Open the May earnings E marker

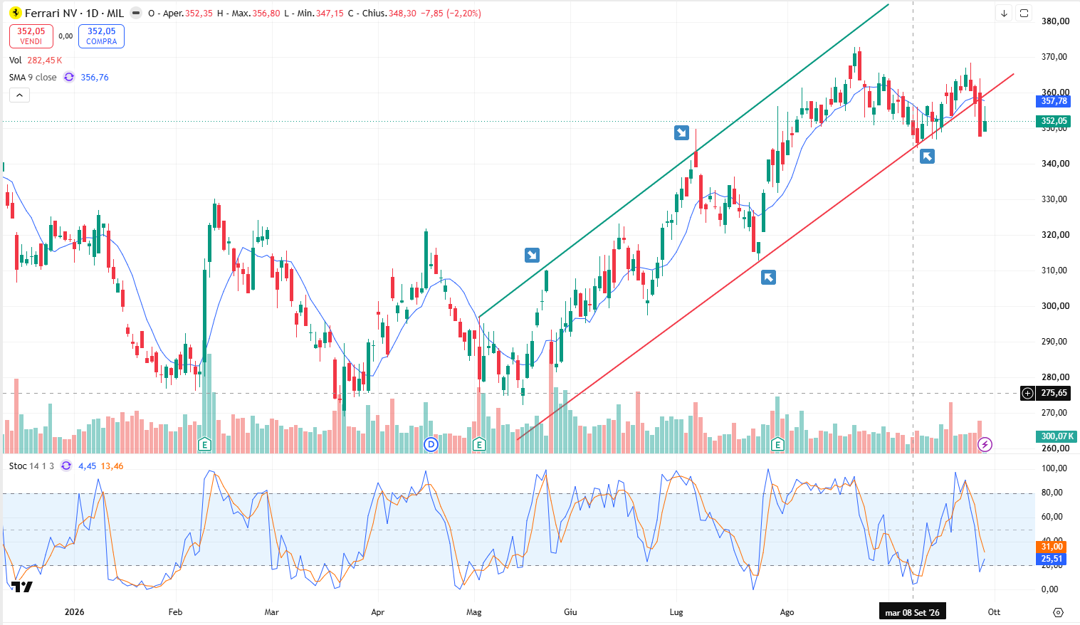(479, 445)
